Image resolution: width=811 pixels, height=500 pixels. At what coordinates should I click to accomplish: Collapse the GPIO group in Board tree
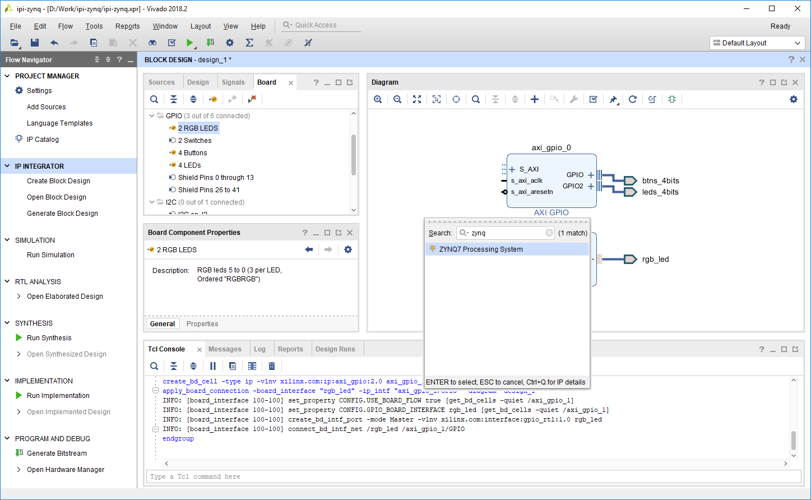point(152,116)
